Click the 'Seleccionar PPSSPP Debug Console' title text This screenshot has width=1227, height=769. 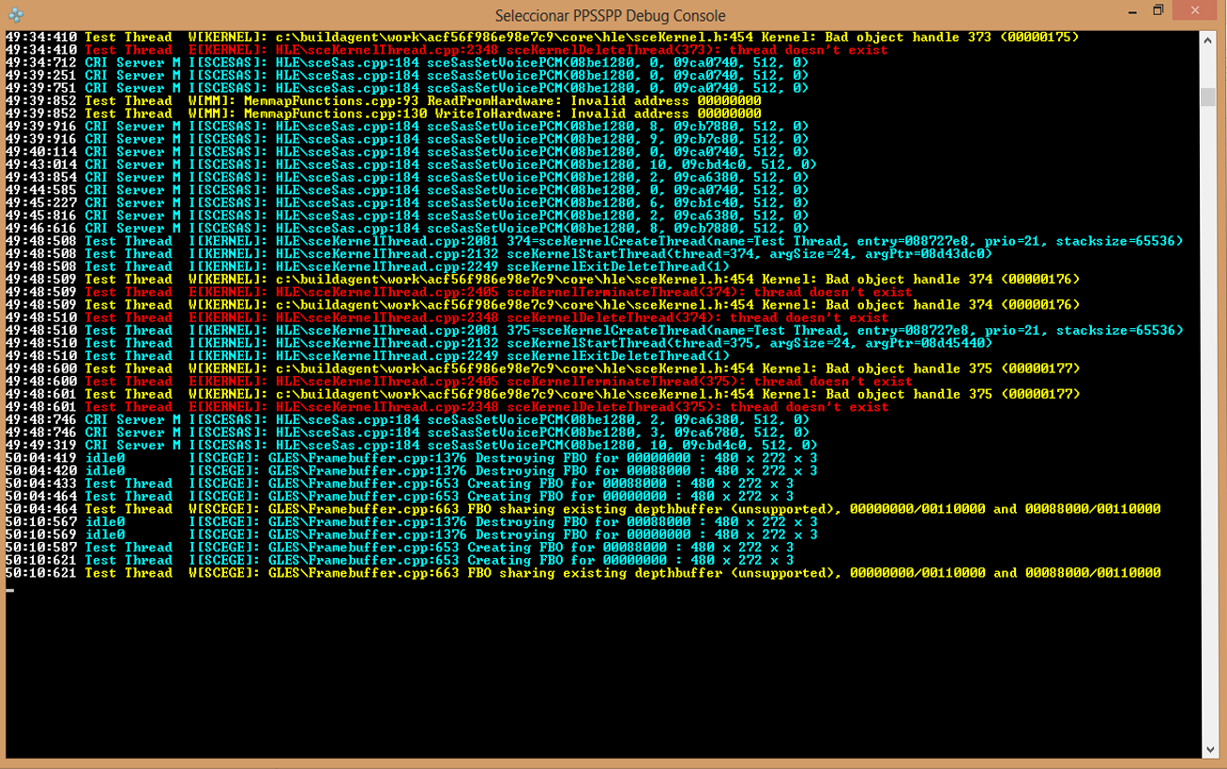[610, 15]
